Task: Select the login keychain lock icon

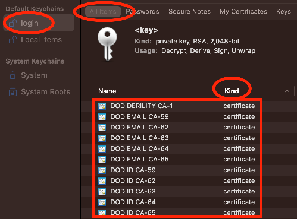Action: point(12,23)
